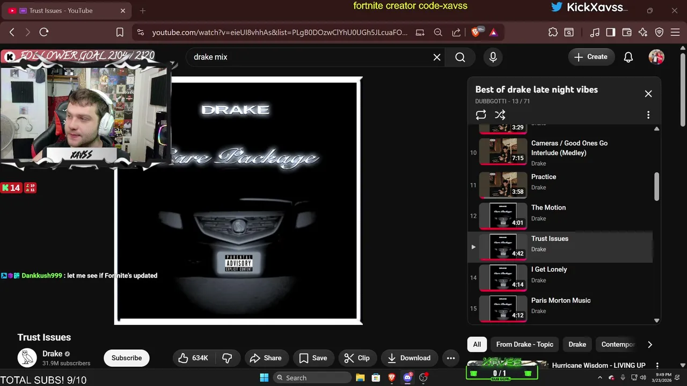Select the 'All' filter chip
Viewport: 687px width, 386px height.
click(x=477, y=344)
